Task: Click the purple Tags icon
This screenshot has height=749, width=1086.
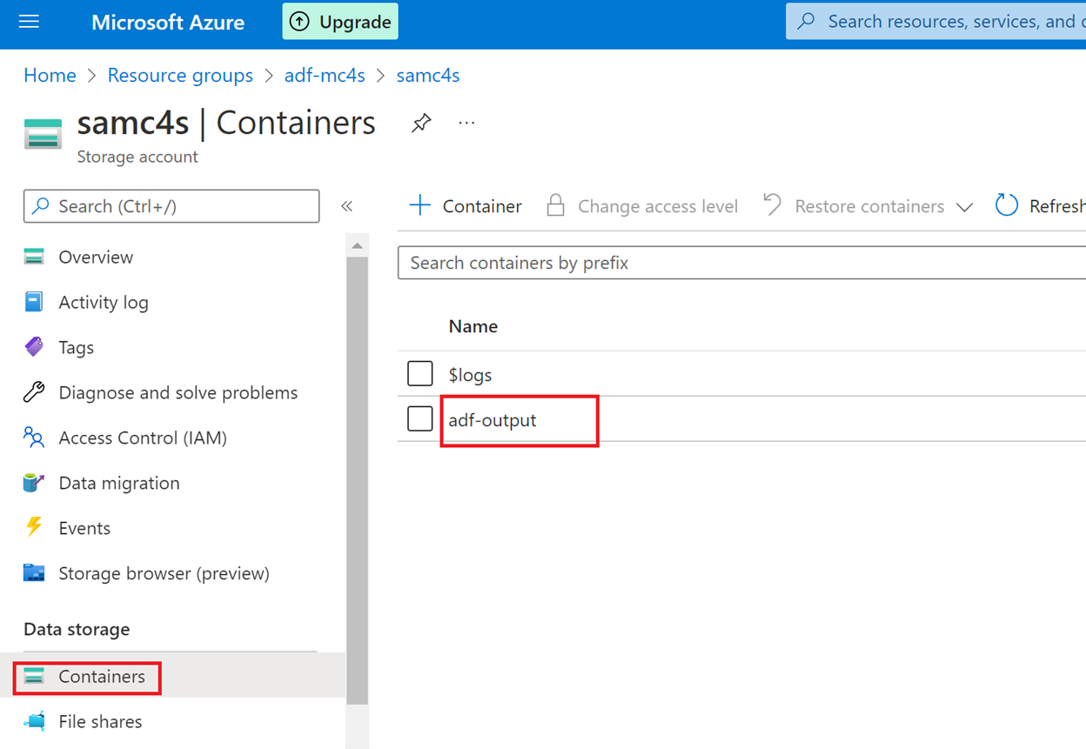Action: [34, 347]
